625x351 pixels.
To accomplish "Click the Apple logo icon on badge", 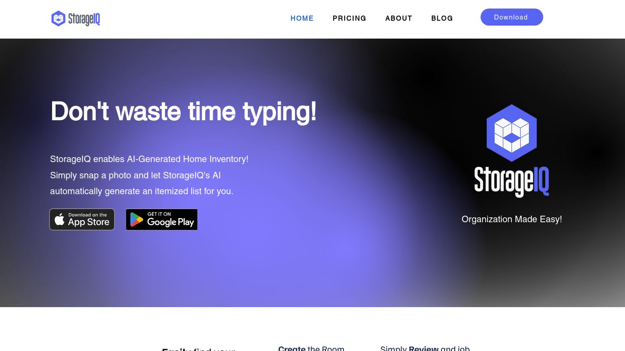I will tap(59, 219).
